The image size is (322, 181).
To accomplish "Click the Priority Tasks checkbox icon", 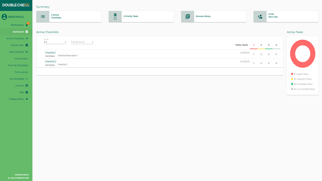I will tap(115, 16).
